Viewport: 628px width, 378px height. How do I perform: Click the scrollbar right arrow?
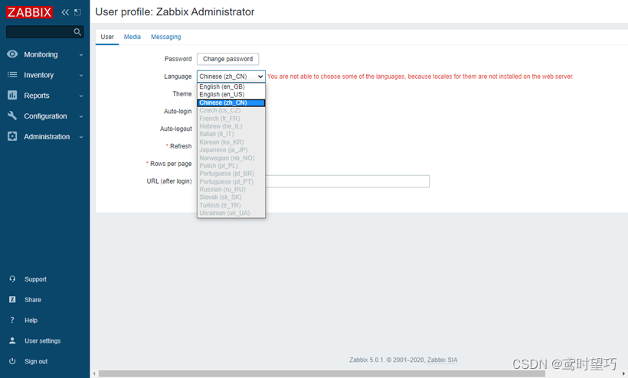point(623,373)
